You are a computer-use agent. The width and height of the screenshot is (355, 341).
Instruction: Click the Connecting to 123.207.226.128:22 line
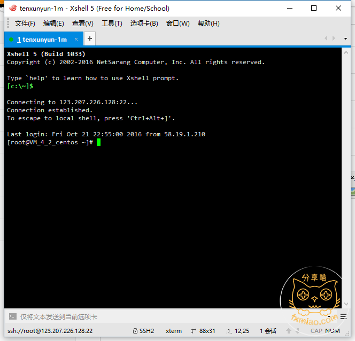[x=72, y=102]
